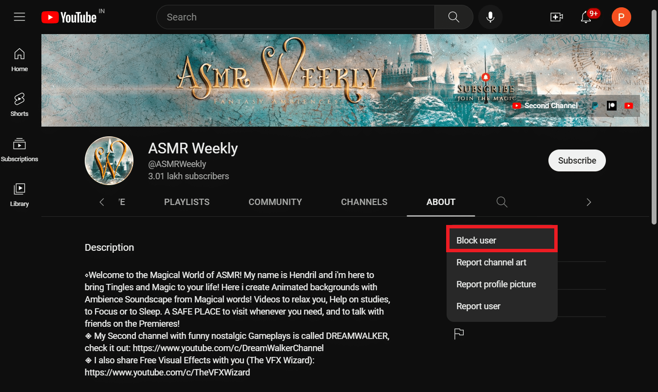Choose Report channel art
The width and height of the screenshot is (658, 392).
[491, 262]
